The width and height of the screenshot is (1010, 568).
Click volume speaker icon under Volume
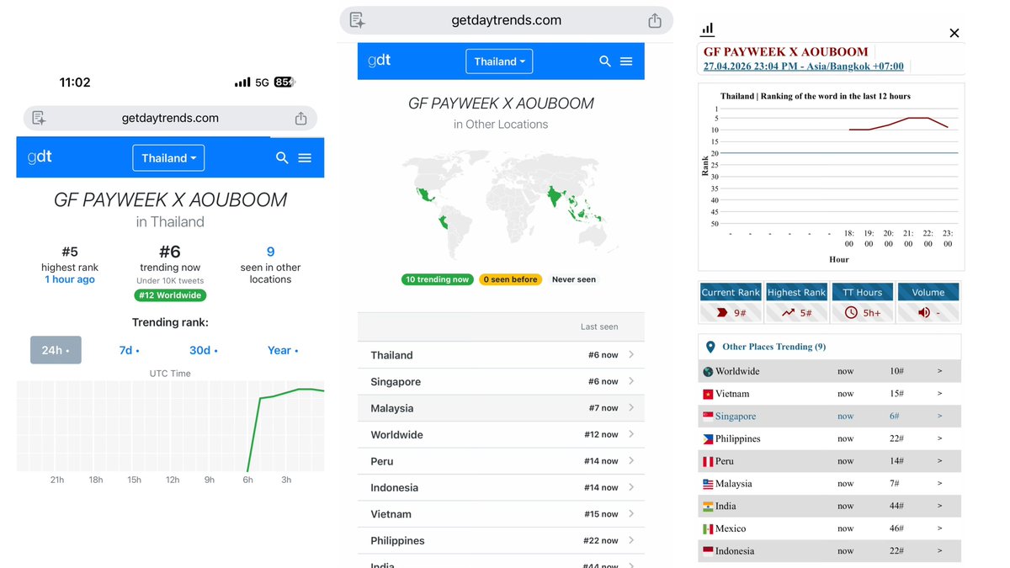(923, 312)
